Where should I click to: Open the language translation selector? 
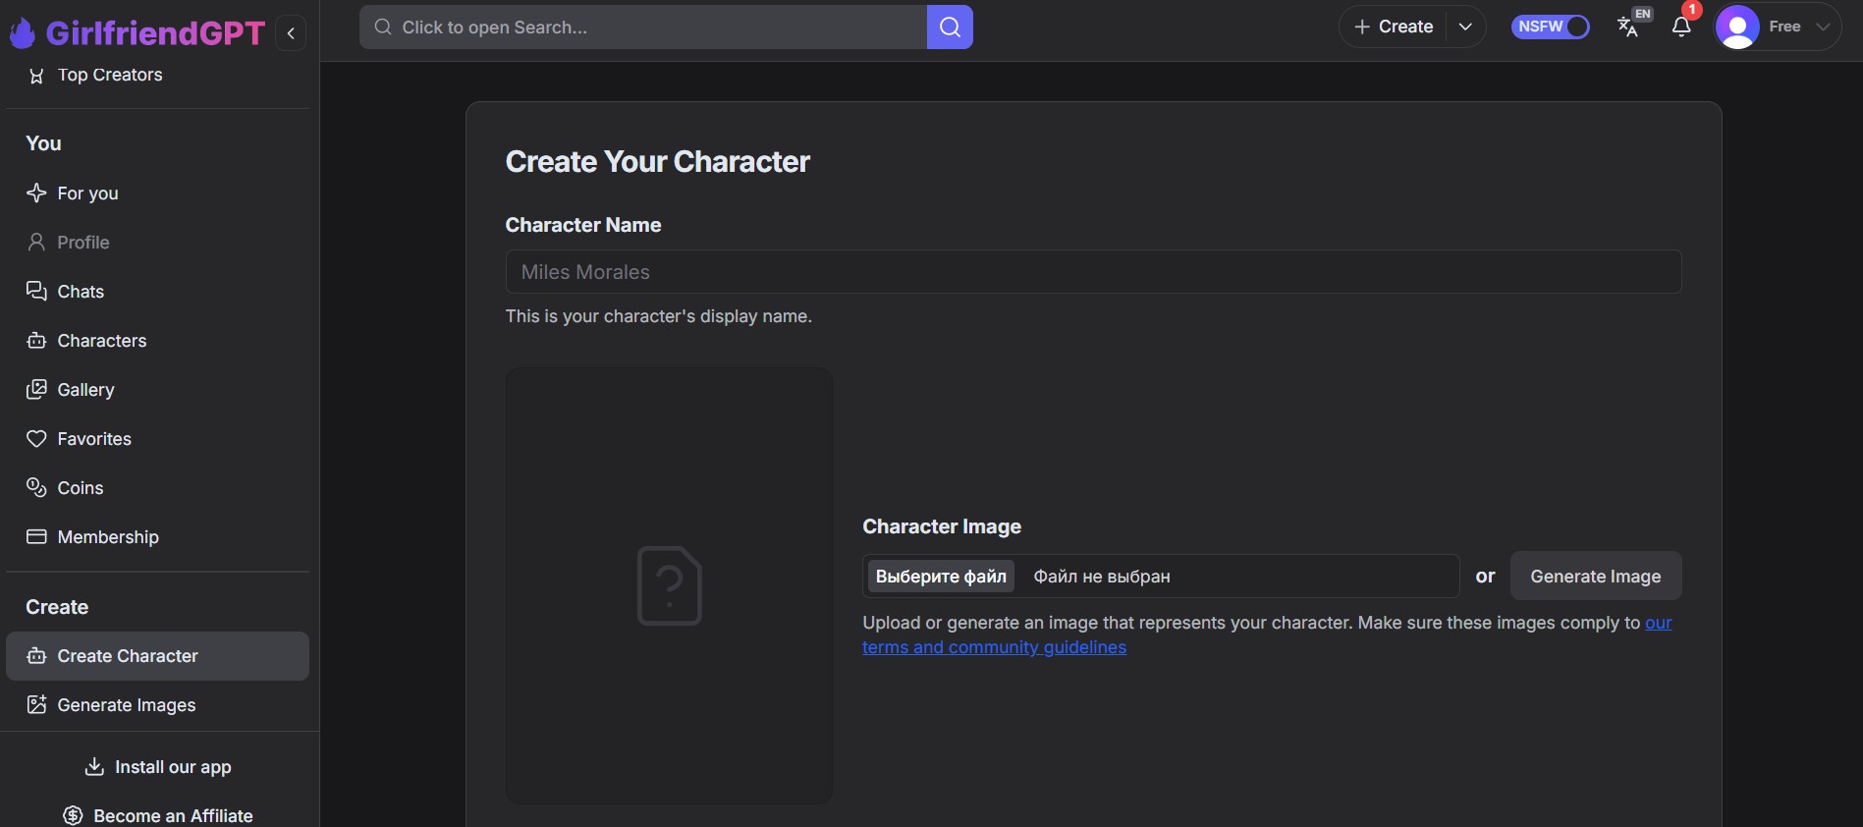pyautogui.click(x=1629, y=27)
